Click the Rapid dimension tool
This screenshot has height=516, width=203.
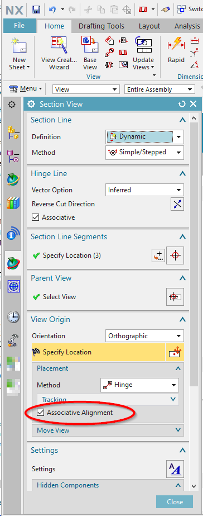coord(176,49)
